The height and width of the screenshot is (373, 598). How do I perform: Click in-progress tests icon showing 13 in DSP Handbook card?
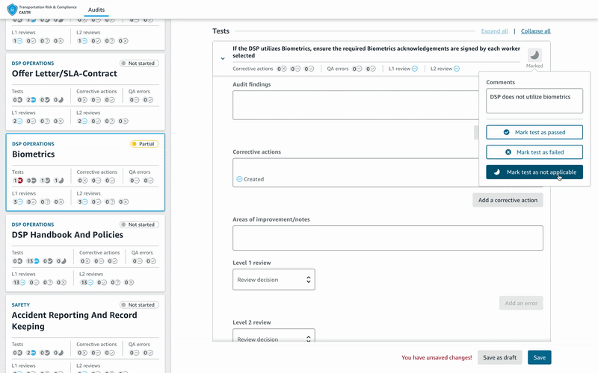pos(36,261)
